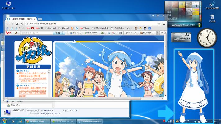The image size is (221, 124).
Task: Click the Yahoo Y! logo in toolbar
Action: (x=8, y=33)
